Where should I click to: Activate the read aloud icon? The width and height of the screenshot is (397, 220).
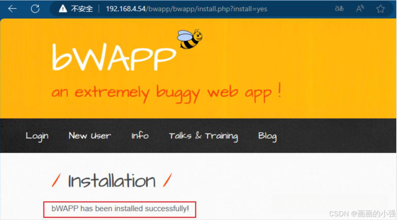(360, 8)
